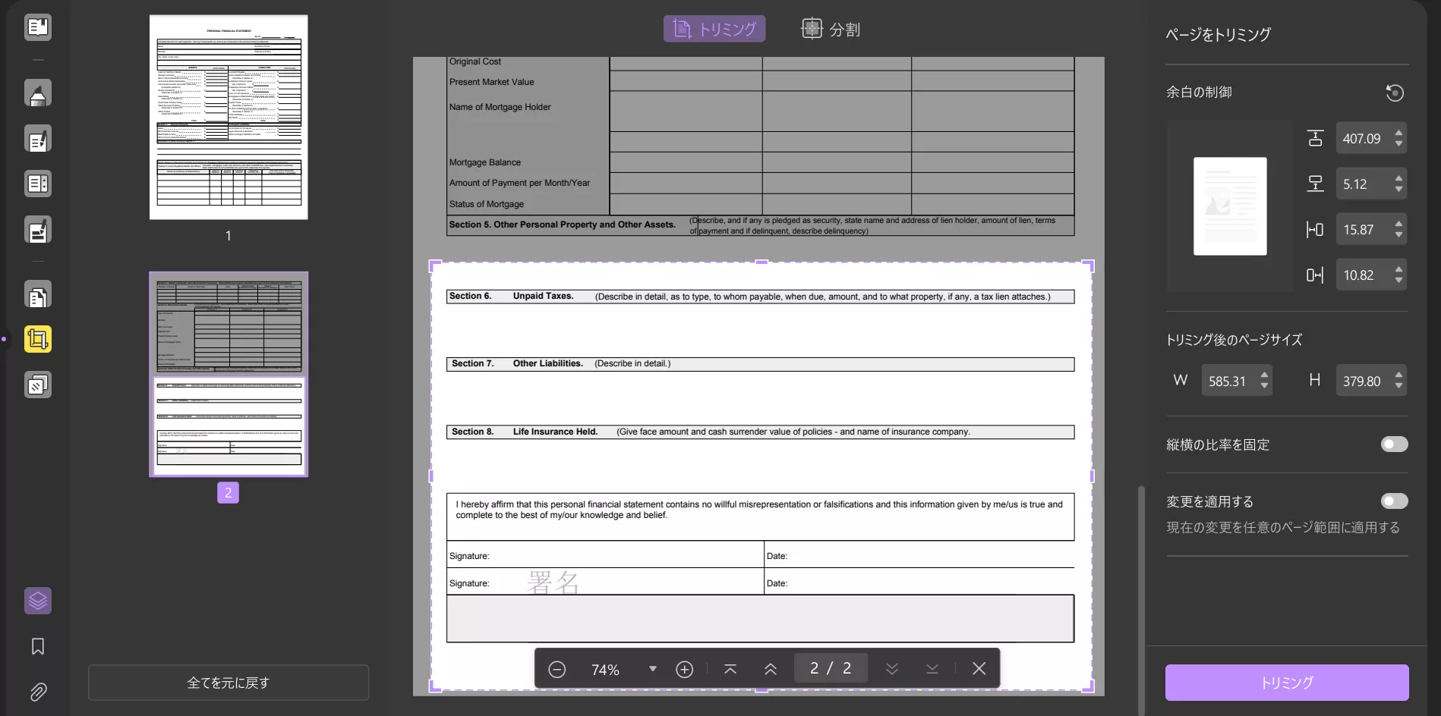Switch to the 分割 tab
Screen dimensions: 1441x716
click(831, 29)
